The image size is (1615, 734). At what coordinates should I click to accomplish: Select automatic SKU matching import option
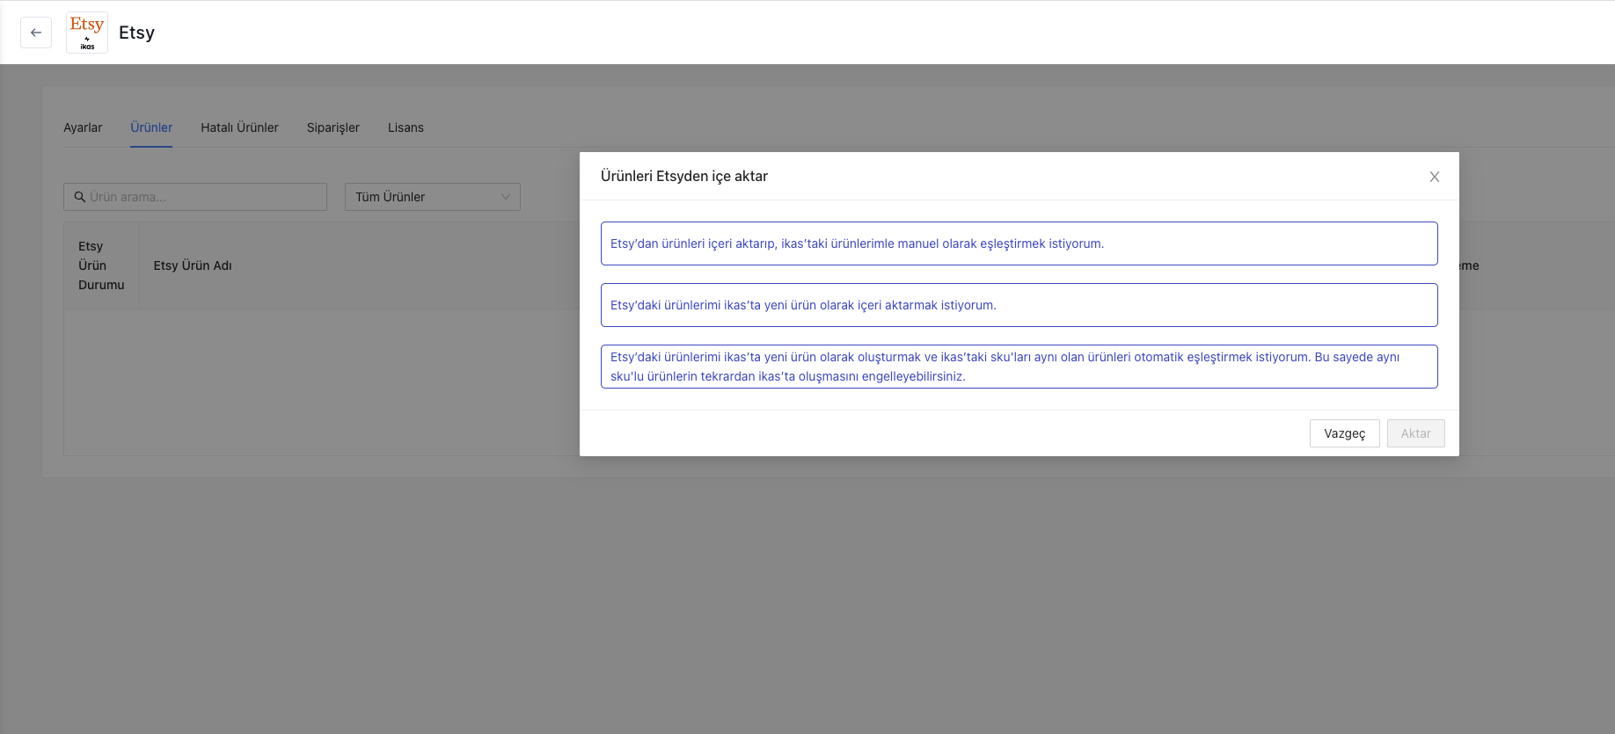pos(1019,367)
